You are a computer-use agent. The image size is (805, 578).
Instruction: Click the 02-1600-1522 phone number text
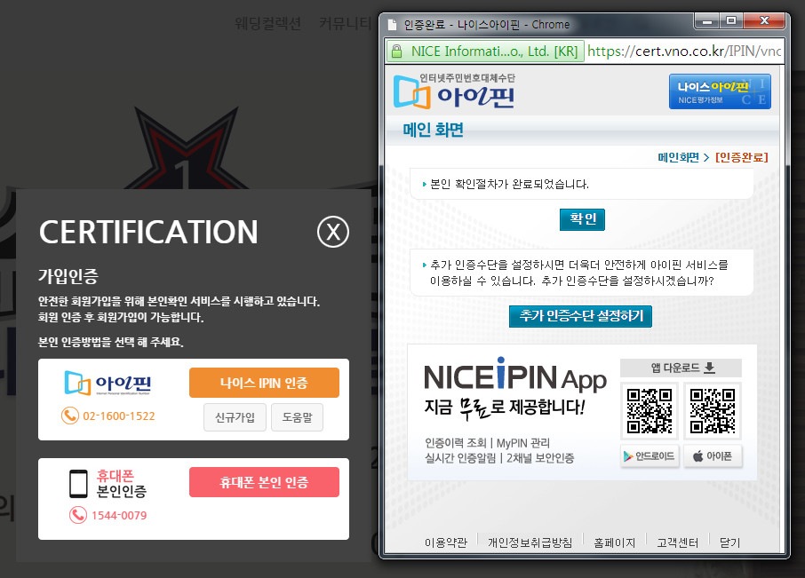point(118,416)
